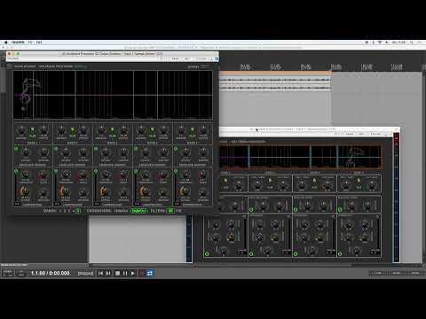Select 5 in the BANDS selector

[78, 211]
